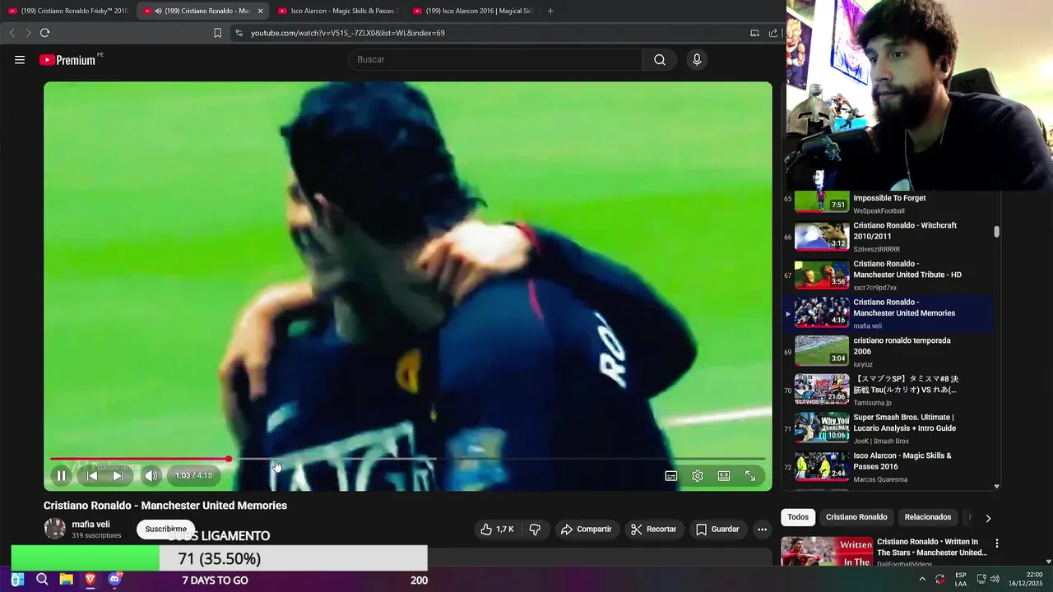This screenshot has width=1053, height=592.
Task: Play Cristiano Ronaldo Witchcraft 2010/2011 video
Action: [887, 237]
